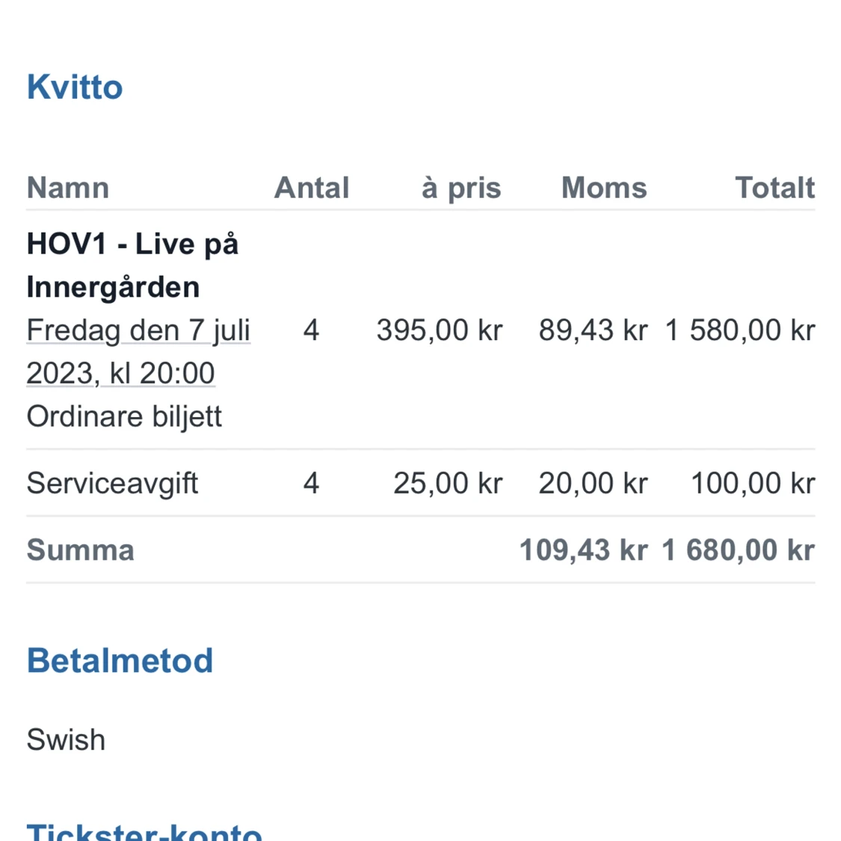Screen dimensions: 841x841
Task: Click the Ordinare biljett text
Action: 124,416
